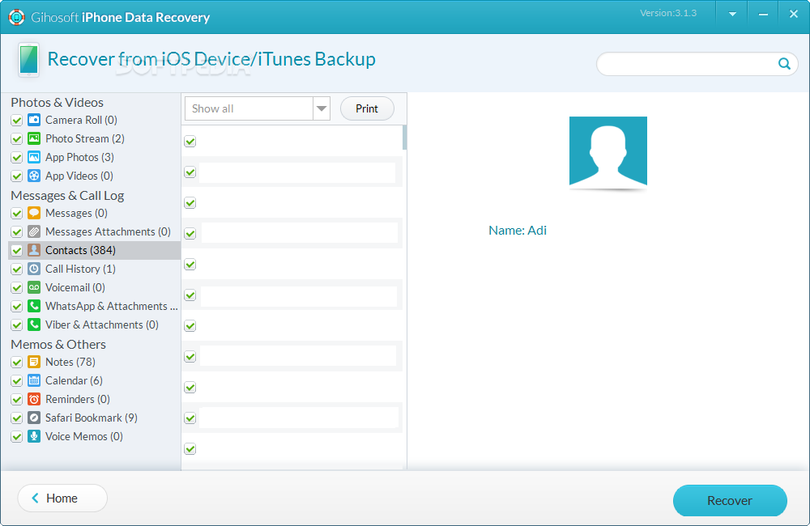
Task: Uncheck the Reminders checkbox
Action: 16,400
